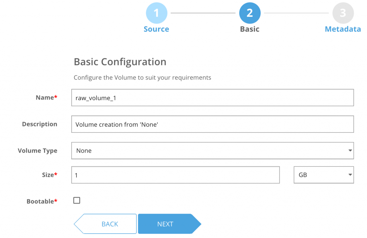Expand the GB size unit dropdown
Image resolution: width=367 pixels, height=238 pixels.
[x=324, y=175]
